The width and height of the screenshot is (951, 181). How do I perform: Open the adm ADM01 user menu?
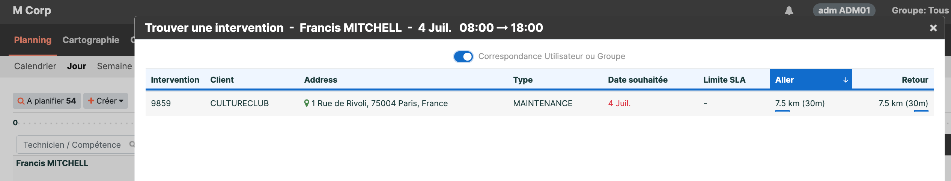click(844, 10)
